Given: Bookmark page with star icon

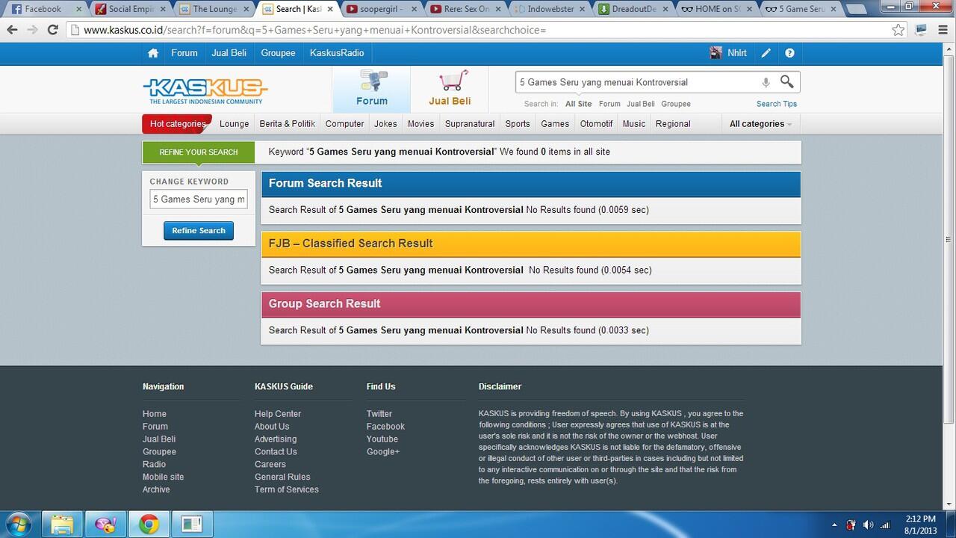Looking at the screenshot, I should [x=898, y=30].
